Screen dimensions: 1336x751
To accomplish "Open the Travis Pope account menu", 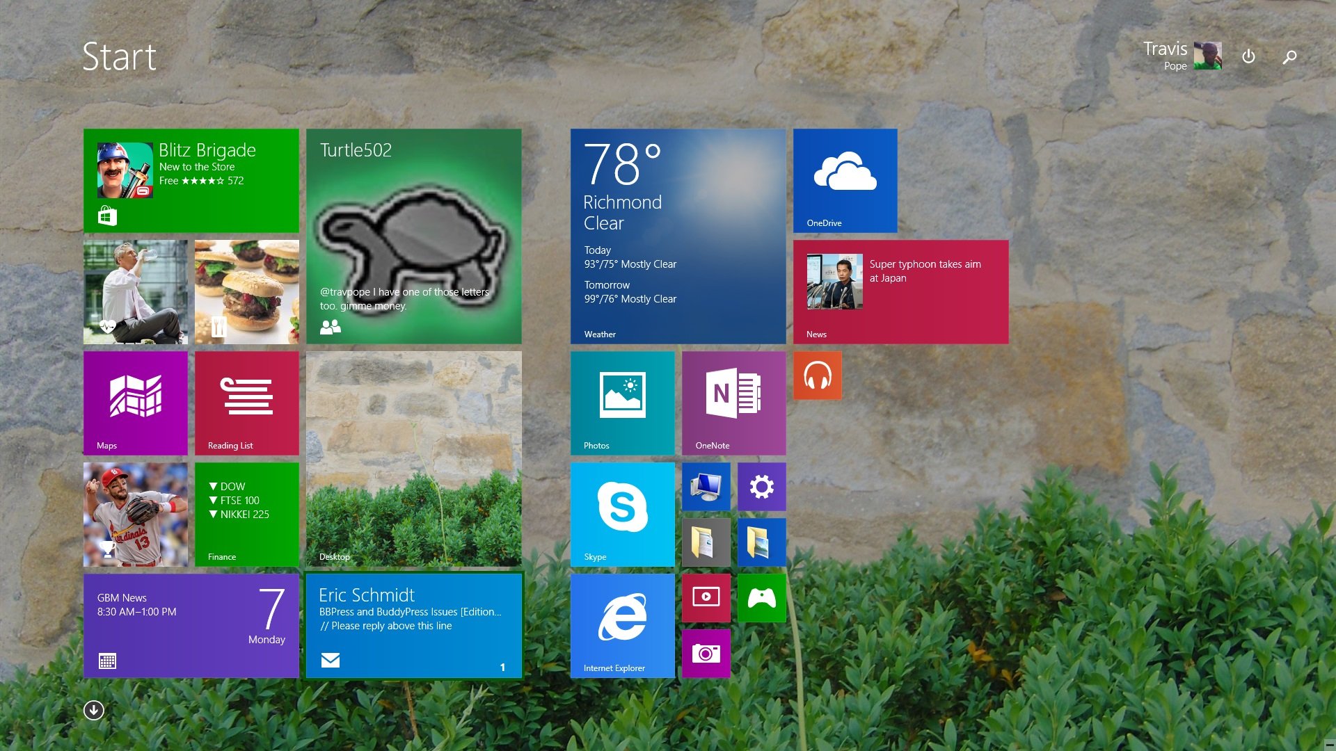I will point(1182,56).
